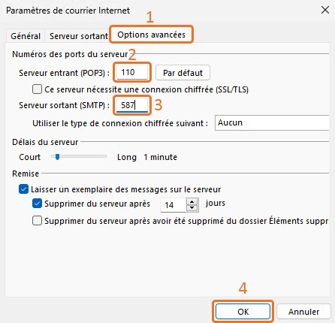Check Supprimer après suppression du dossier Éléments

pos(37,221)
